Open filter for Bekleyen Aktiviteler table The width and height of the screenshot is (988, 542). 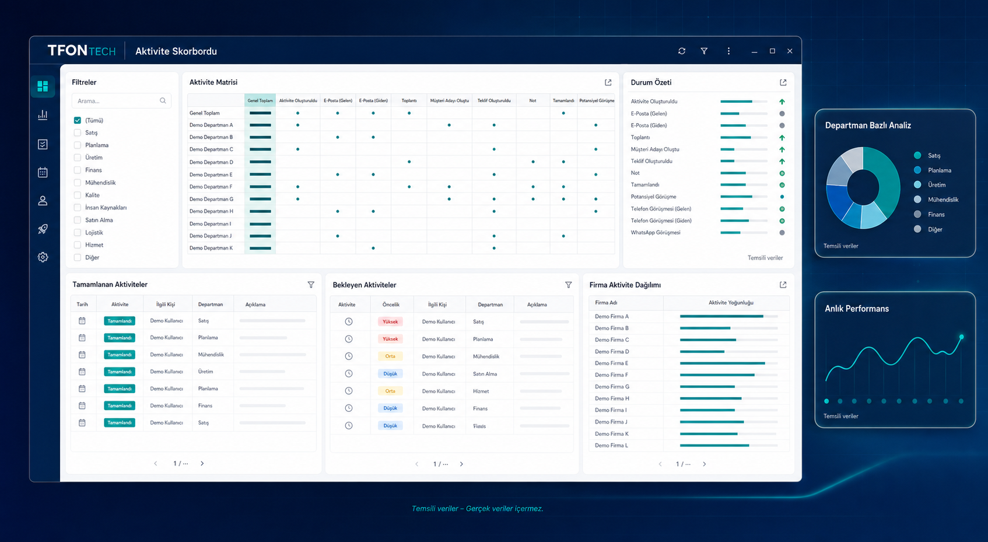[x=569, y=285]
